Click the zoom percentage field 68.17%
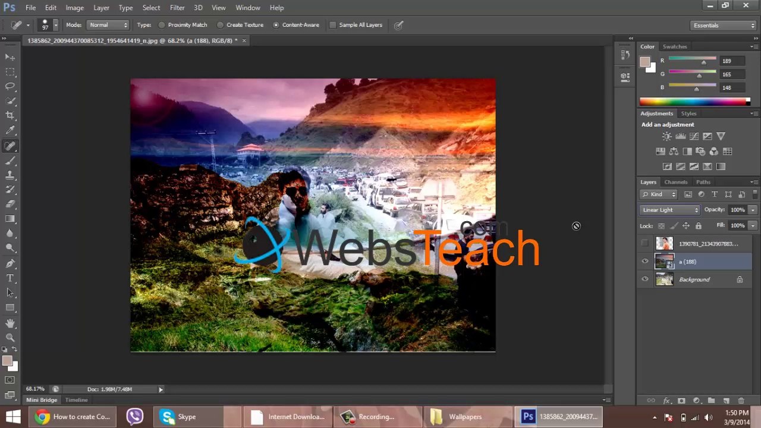 pos(35,389)
